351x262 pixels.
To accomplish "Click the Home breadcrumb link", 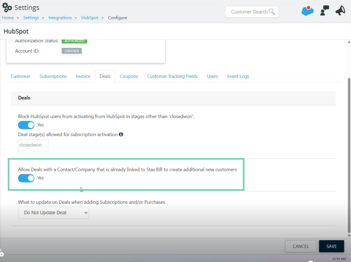I will (x=8, y=18).
